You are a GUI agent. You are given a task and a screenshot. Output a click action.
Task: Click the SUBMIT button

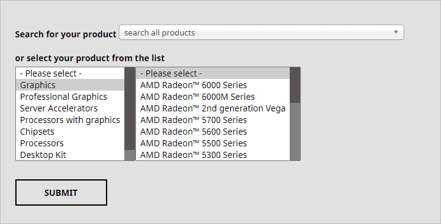click(x=61, y=193)
